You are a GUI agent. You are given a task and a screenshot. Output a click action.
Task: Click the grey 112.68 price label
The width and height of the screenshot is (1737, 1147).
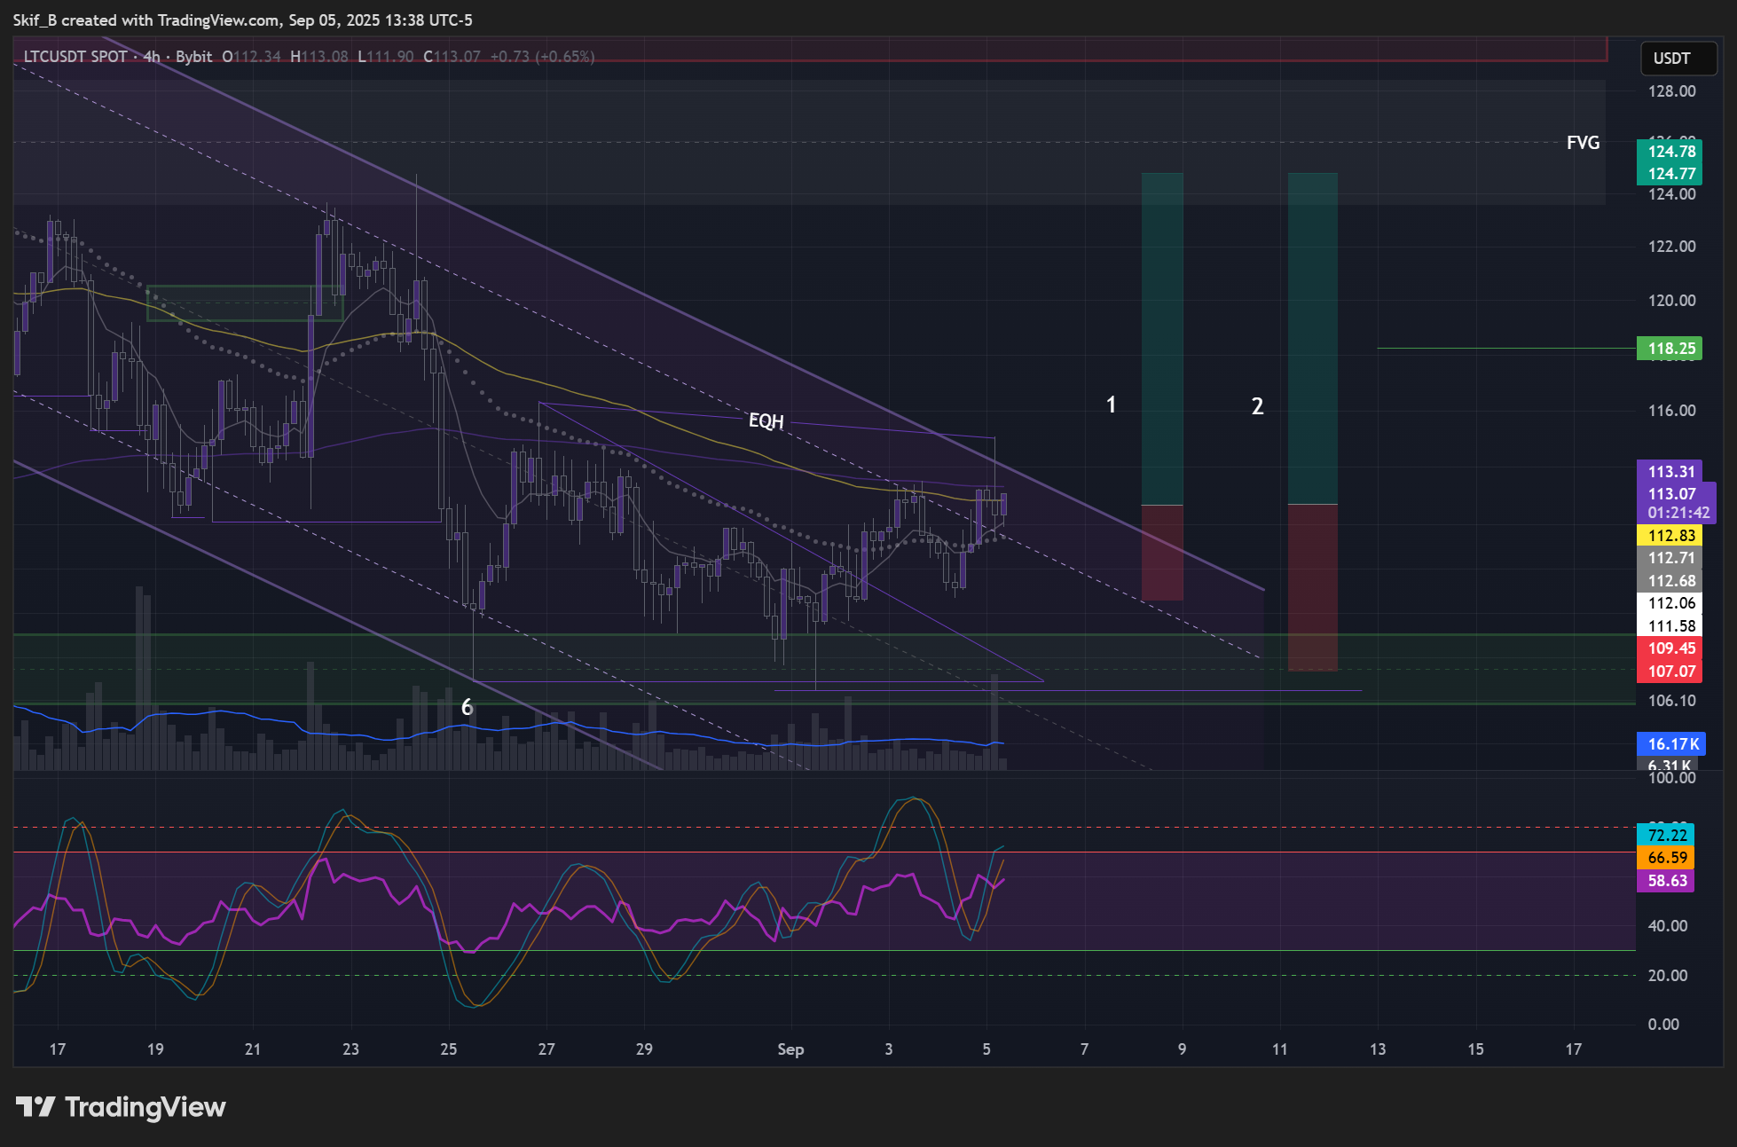pyautogui.click(x=1670, y=581)
